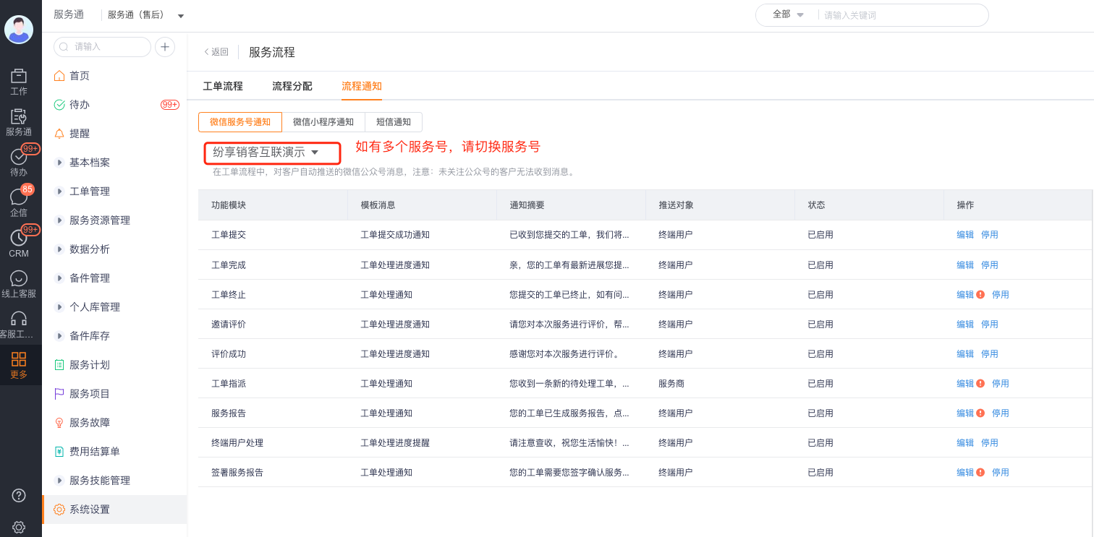Click the plus add button near search
This screenshot has width=1094, height=537.
coord(165,47)
